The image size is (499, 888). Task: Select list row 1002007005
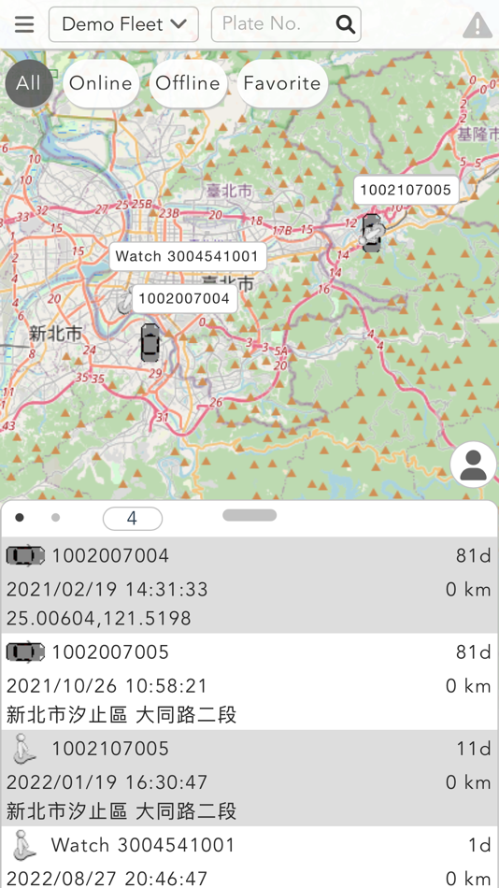(249, 681)
